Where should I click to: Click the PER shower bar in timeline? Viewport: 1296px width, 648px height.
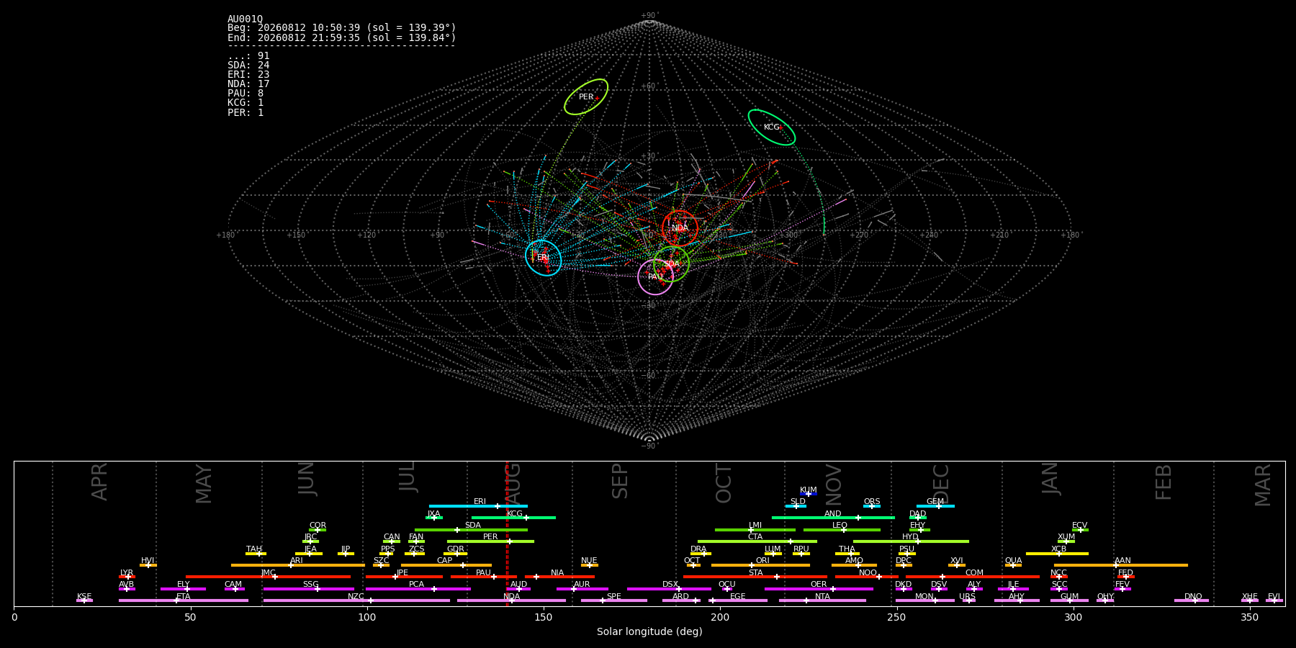(490, 541)
